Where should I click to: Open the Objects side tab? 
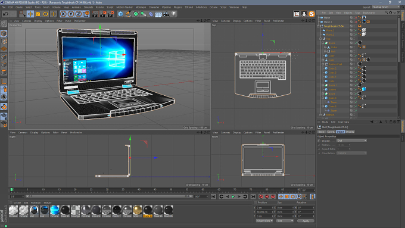tap(403, 16)
